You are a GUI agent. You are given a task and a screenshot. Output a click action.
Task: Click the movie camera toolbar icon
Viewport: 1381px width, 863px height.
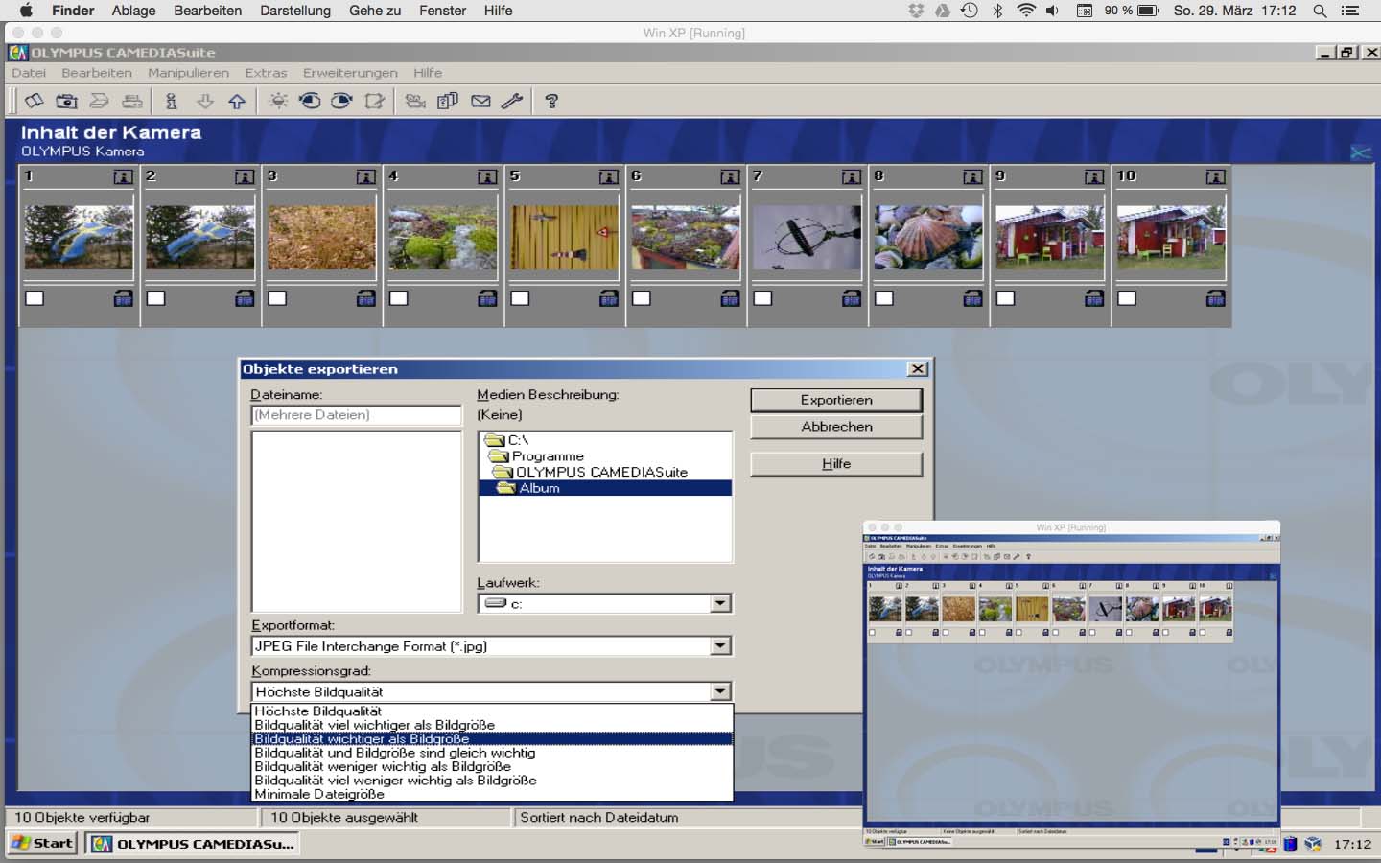[415, 101]
